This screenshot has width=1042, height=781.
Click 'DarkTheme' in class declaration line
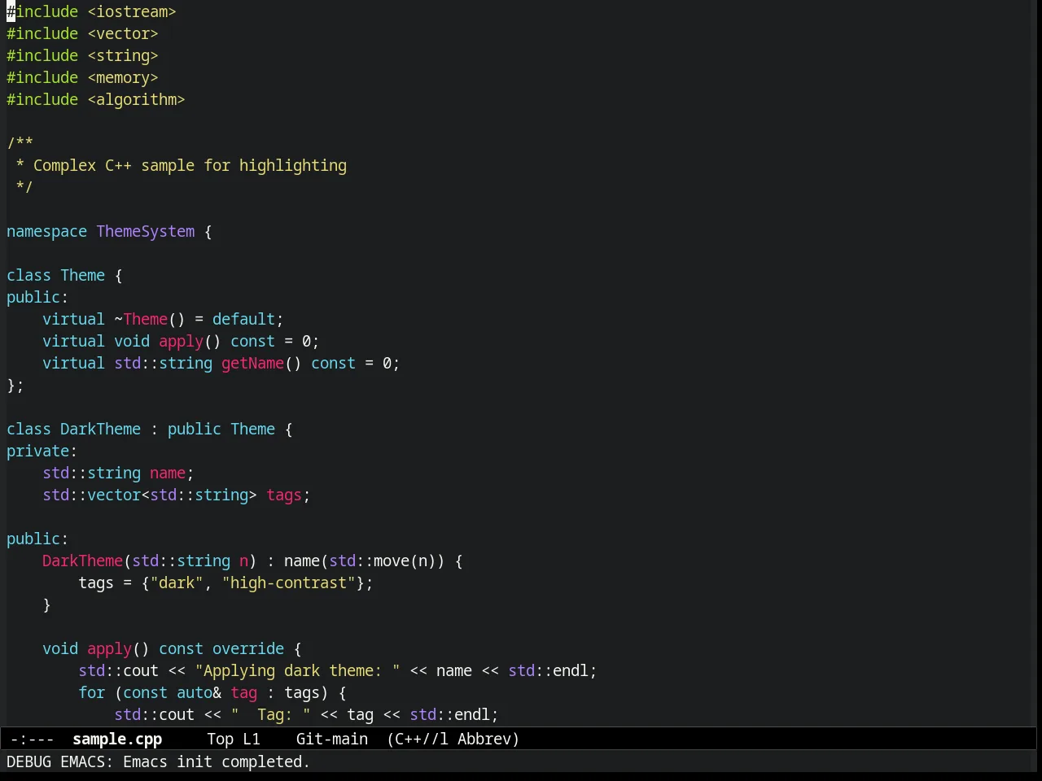(x=100, y=429)
